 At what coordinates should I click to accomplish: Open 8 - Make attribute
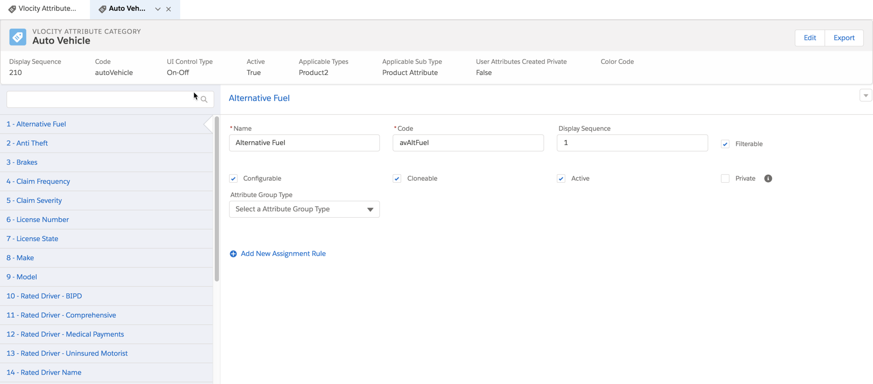(106, 258)
